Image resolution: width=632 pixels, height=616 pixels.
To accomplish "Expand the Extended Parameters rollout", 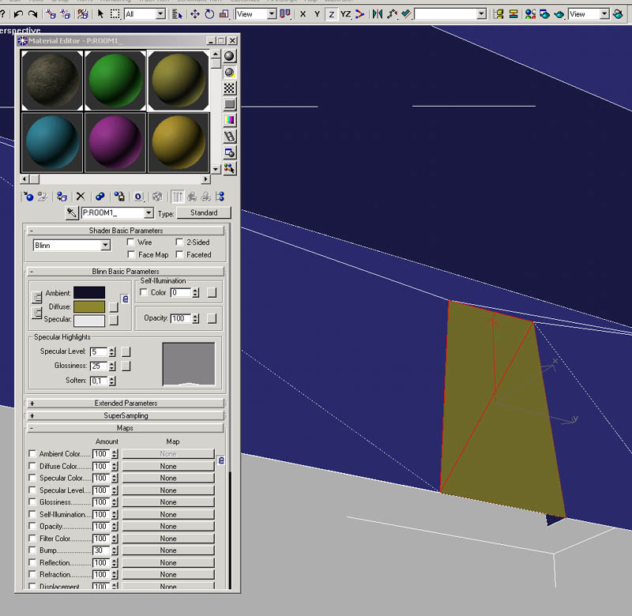I will pyautogui.click(x=126, y=404).
